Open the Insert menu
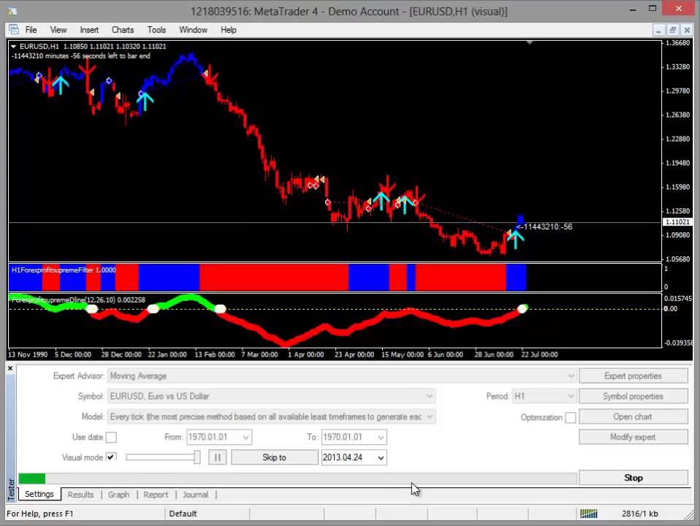Screen dimensions: 700x526 (89, 30)
